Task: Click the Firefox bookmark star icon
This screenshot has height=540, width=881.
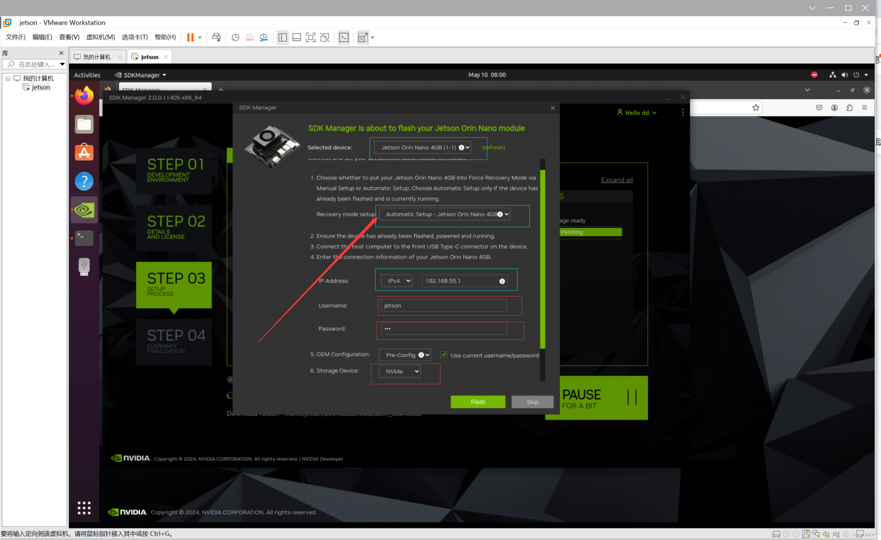Action: [x=755, y=108]
